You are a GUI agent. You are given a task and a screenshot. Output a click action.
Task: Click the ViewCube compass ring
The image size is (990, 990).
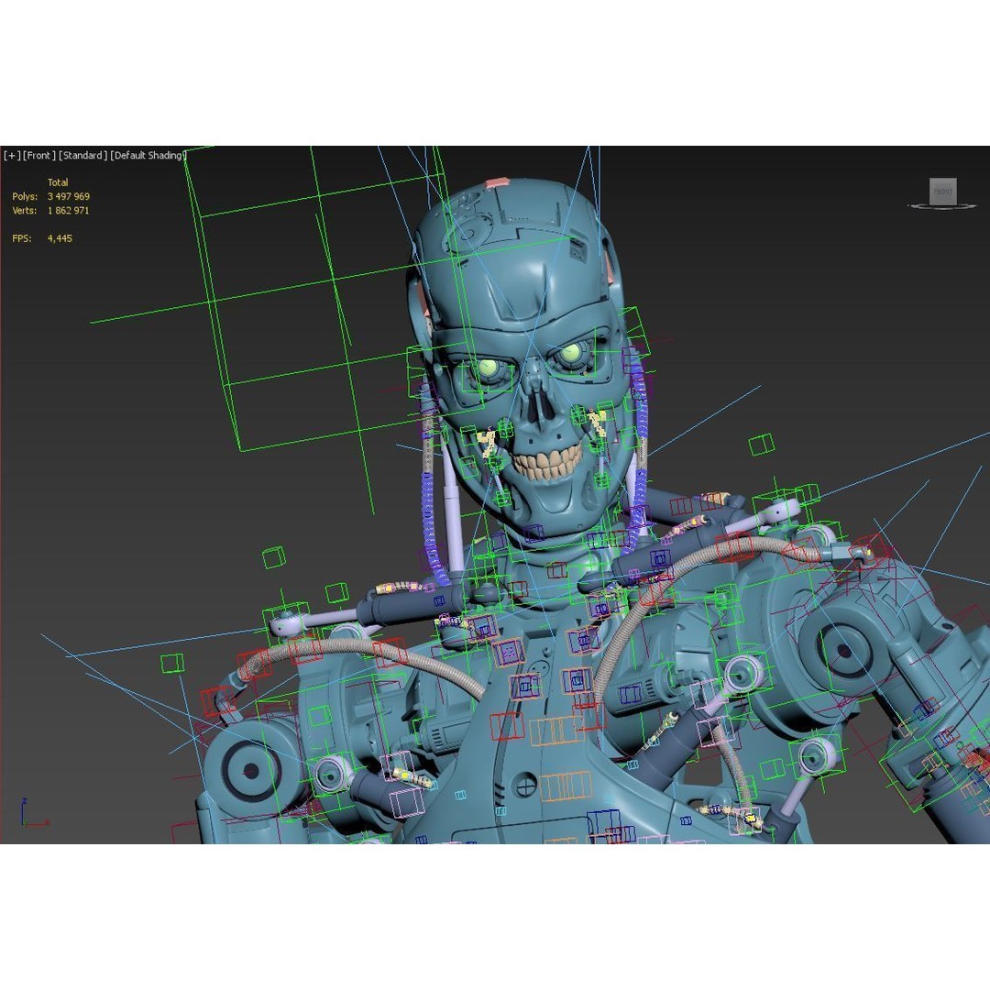[x=942, y=206]
